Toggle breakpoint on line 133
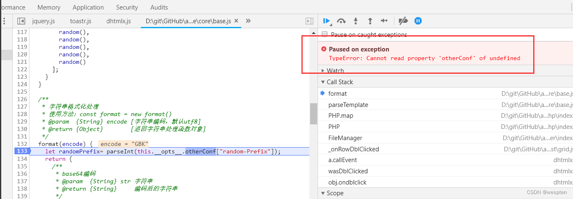 21,151
